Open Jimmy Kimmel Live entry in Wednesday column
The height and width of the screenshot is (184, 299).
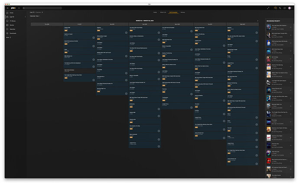point(243,162)
